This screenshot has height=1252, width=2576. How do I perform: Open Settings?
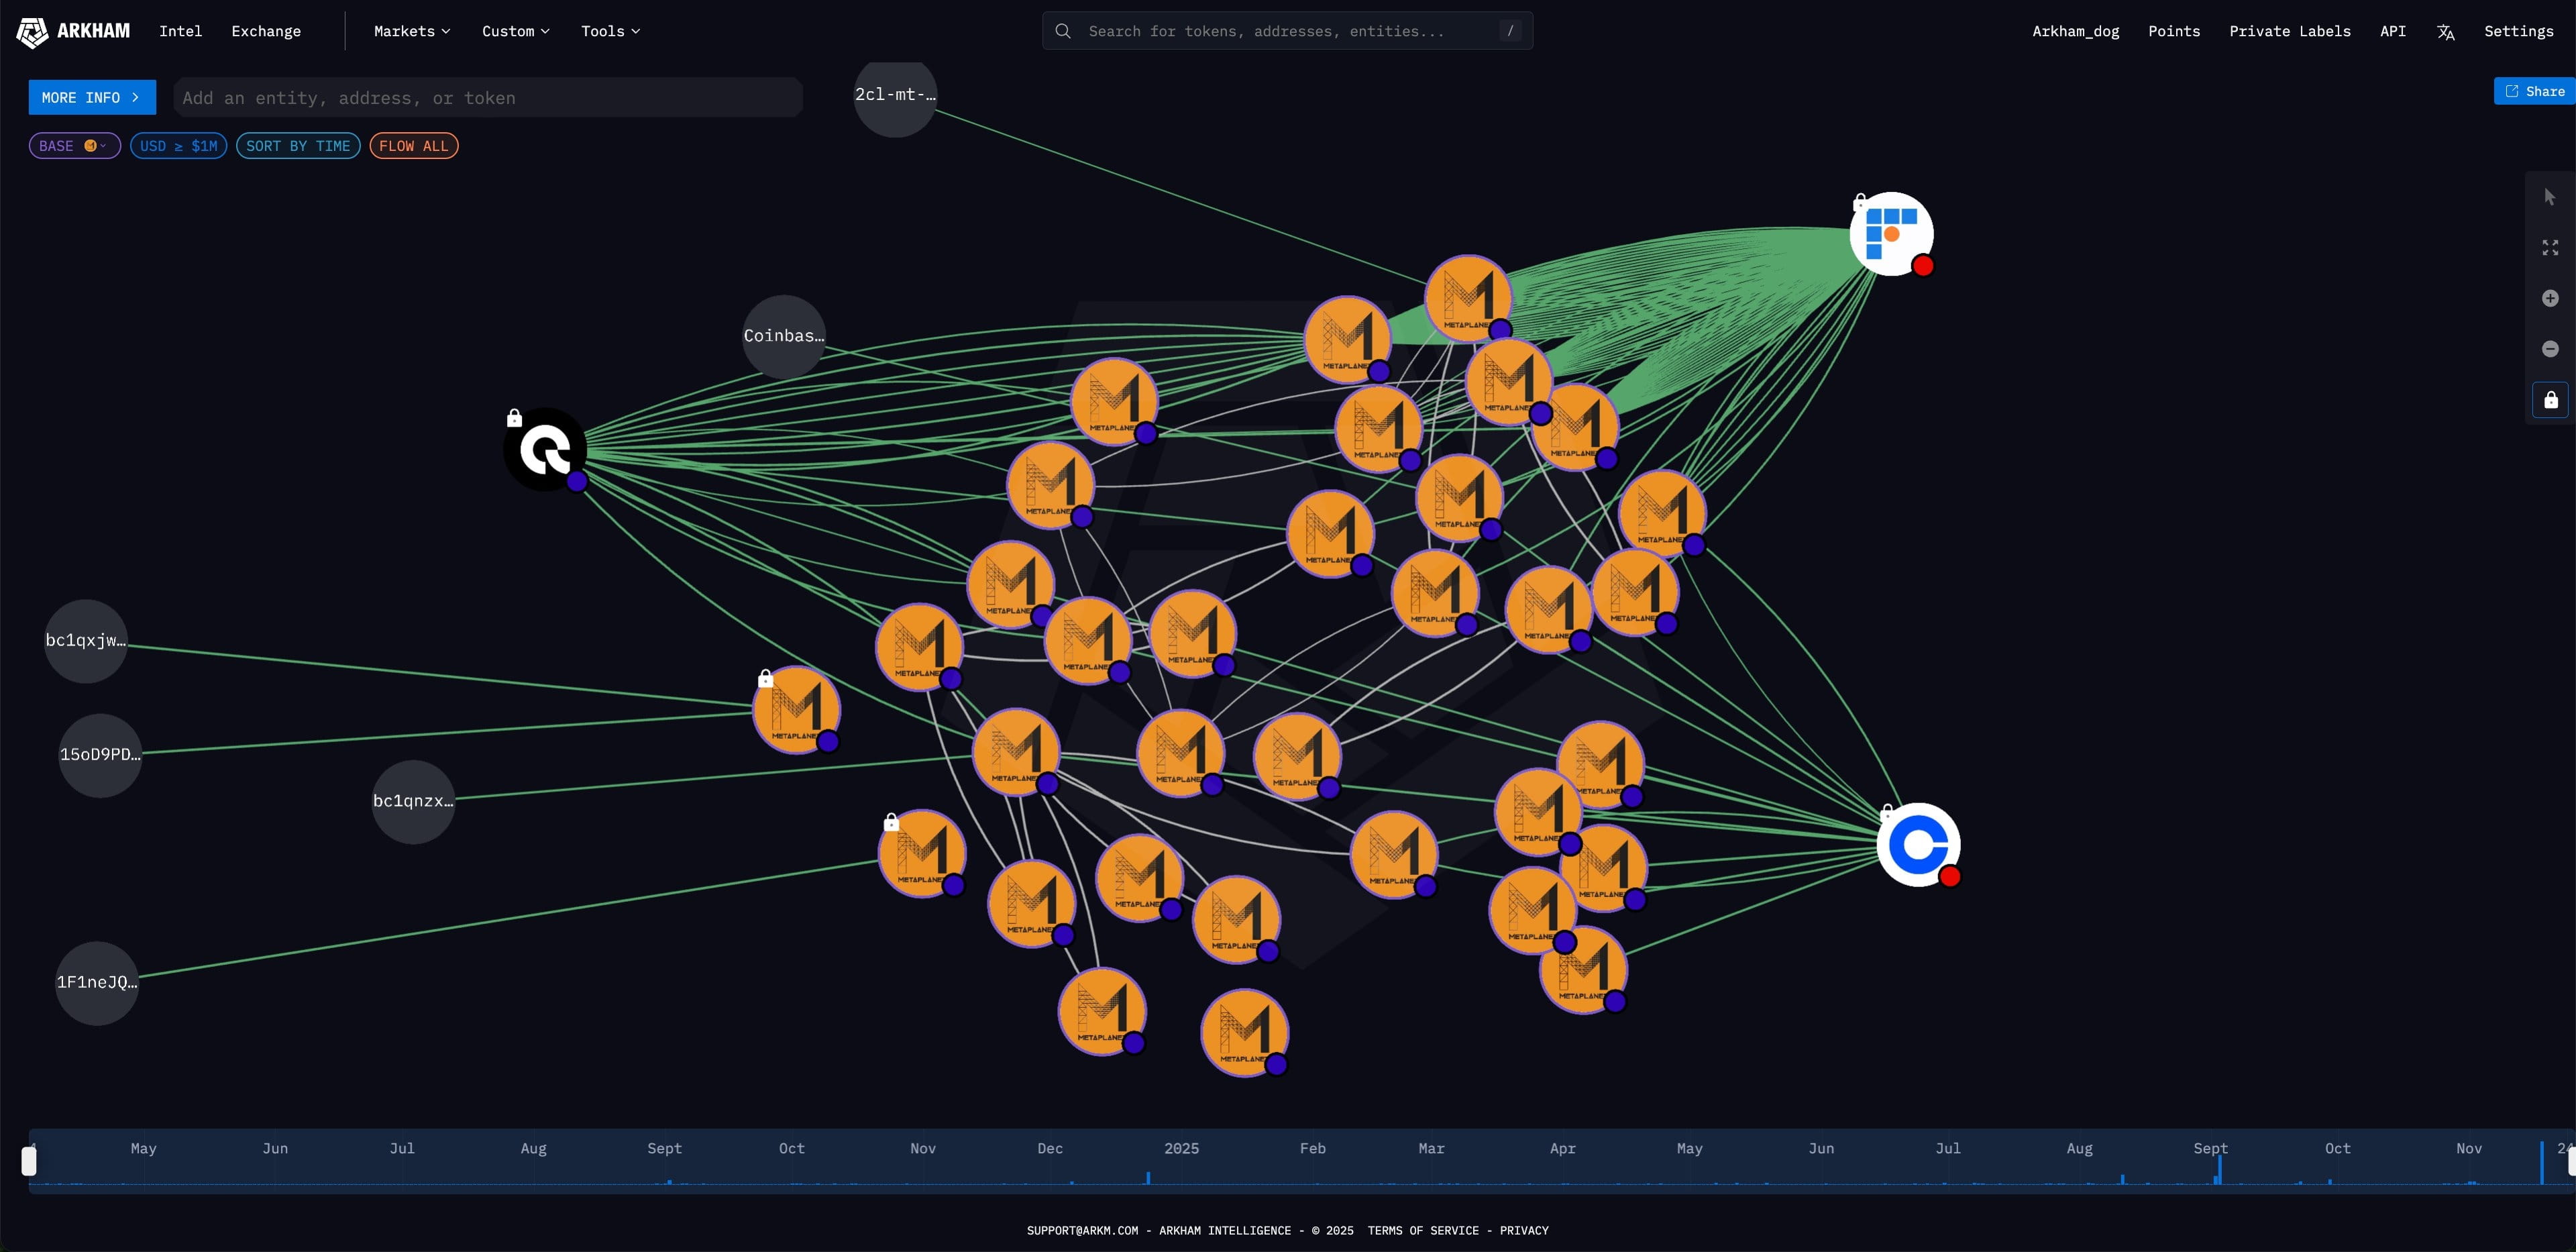[2519, 31]
